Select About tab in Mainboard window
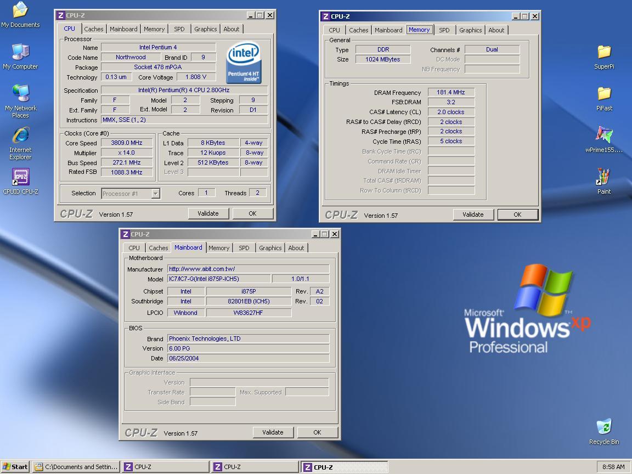The height and width of the screenshot is (474, 632). click(x=296, y=248)
